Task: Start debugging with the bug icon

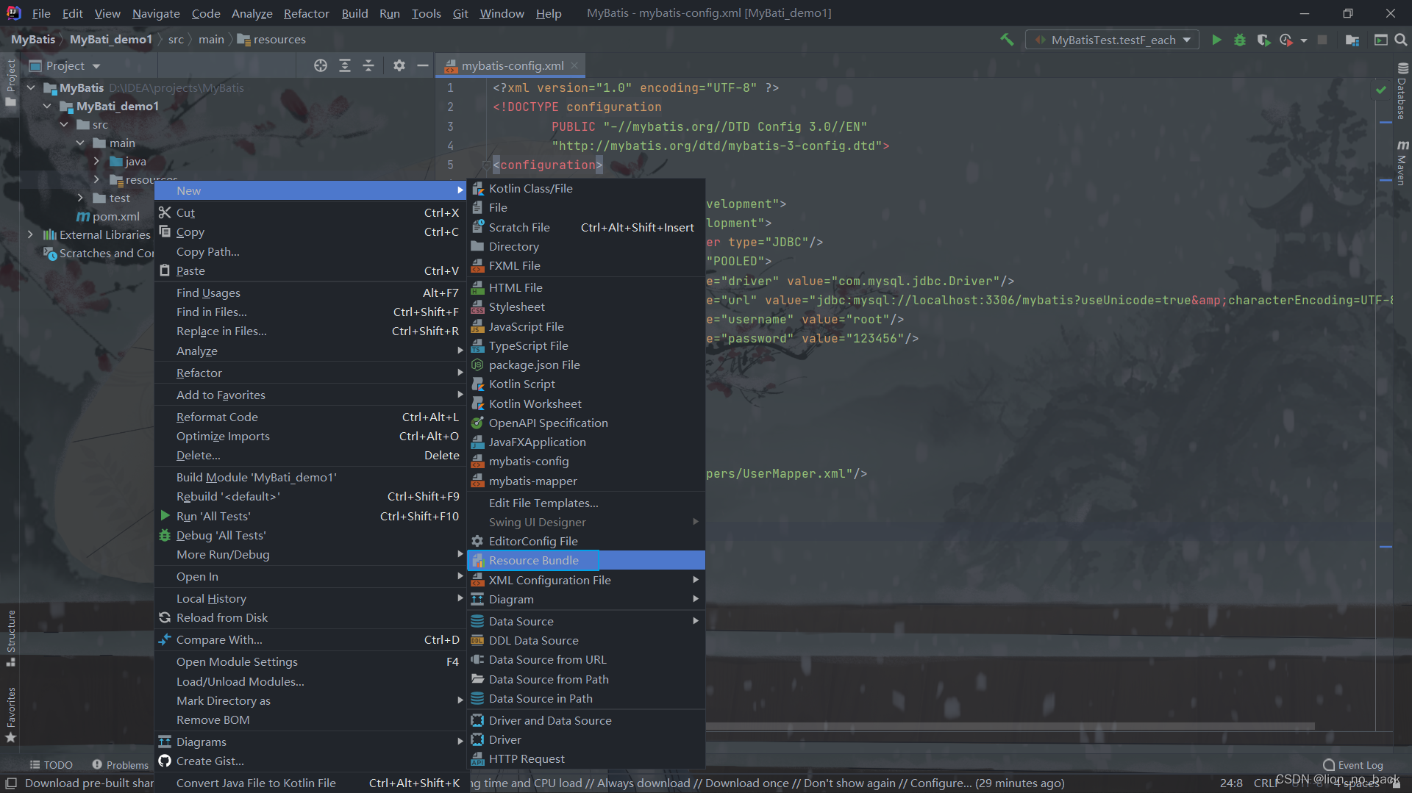Action: pos(1240,40)
